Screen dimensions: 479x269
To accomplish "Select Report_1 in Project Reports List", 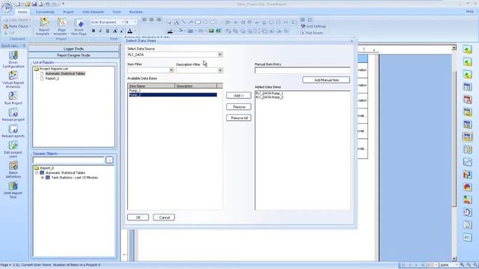I will pos(52,78).
